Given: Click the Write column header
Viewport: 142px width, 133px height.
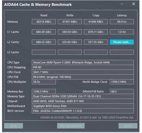Looking at the screenshot, I should (70, 15).
